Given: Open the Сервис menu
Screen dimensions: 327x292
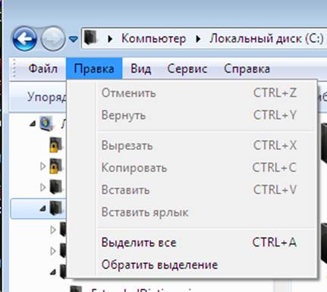Looking at the screenshot, I should tap(187, 68).
